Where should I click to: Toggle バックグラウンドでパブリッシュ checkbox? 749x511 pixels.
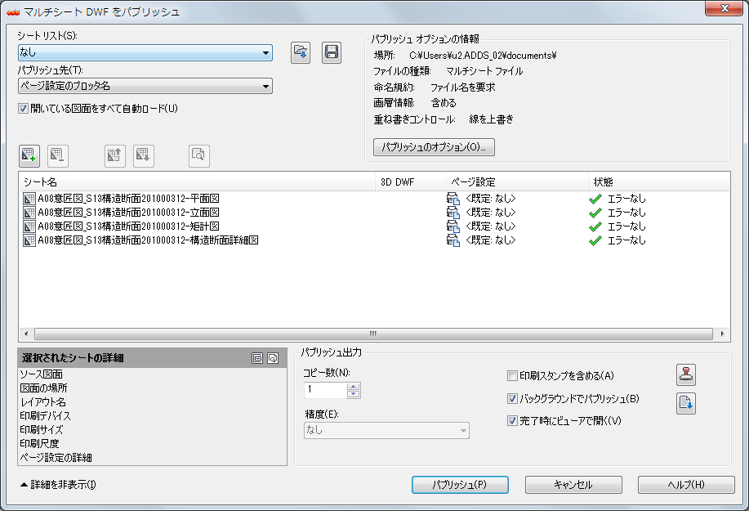(512, 398)
